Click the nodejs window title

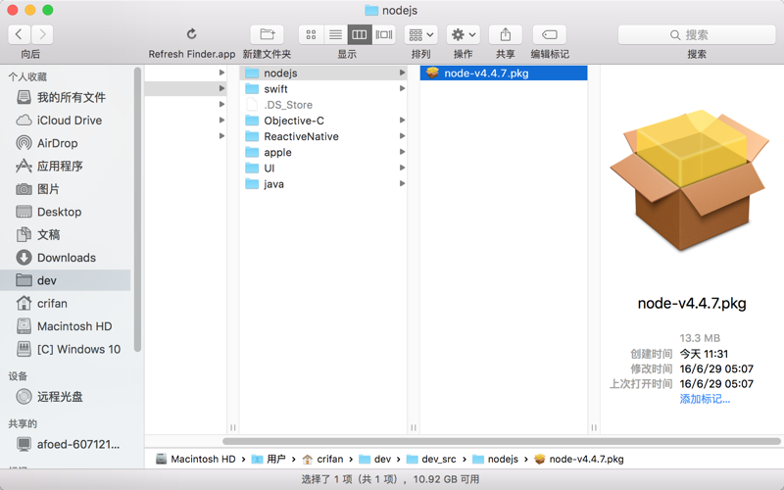tap(391, 10)
